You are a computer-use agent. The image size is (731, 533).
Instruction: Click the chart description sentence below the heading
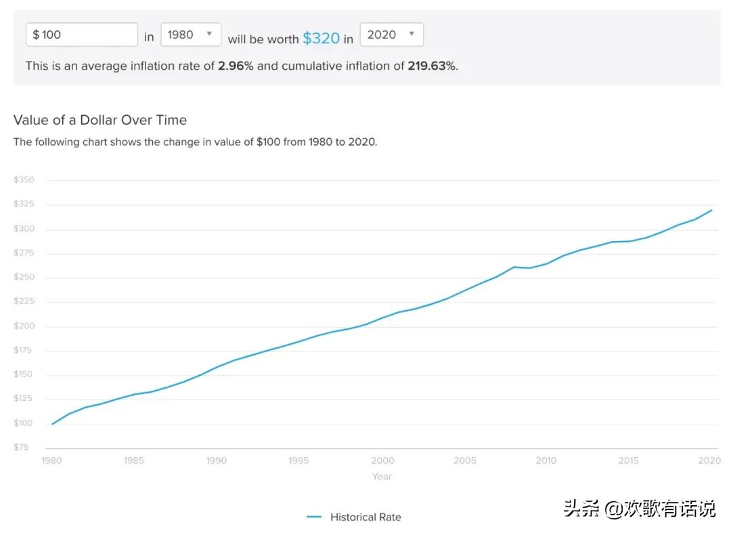pyautogui.click(x=195, y=142)
